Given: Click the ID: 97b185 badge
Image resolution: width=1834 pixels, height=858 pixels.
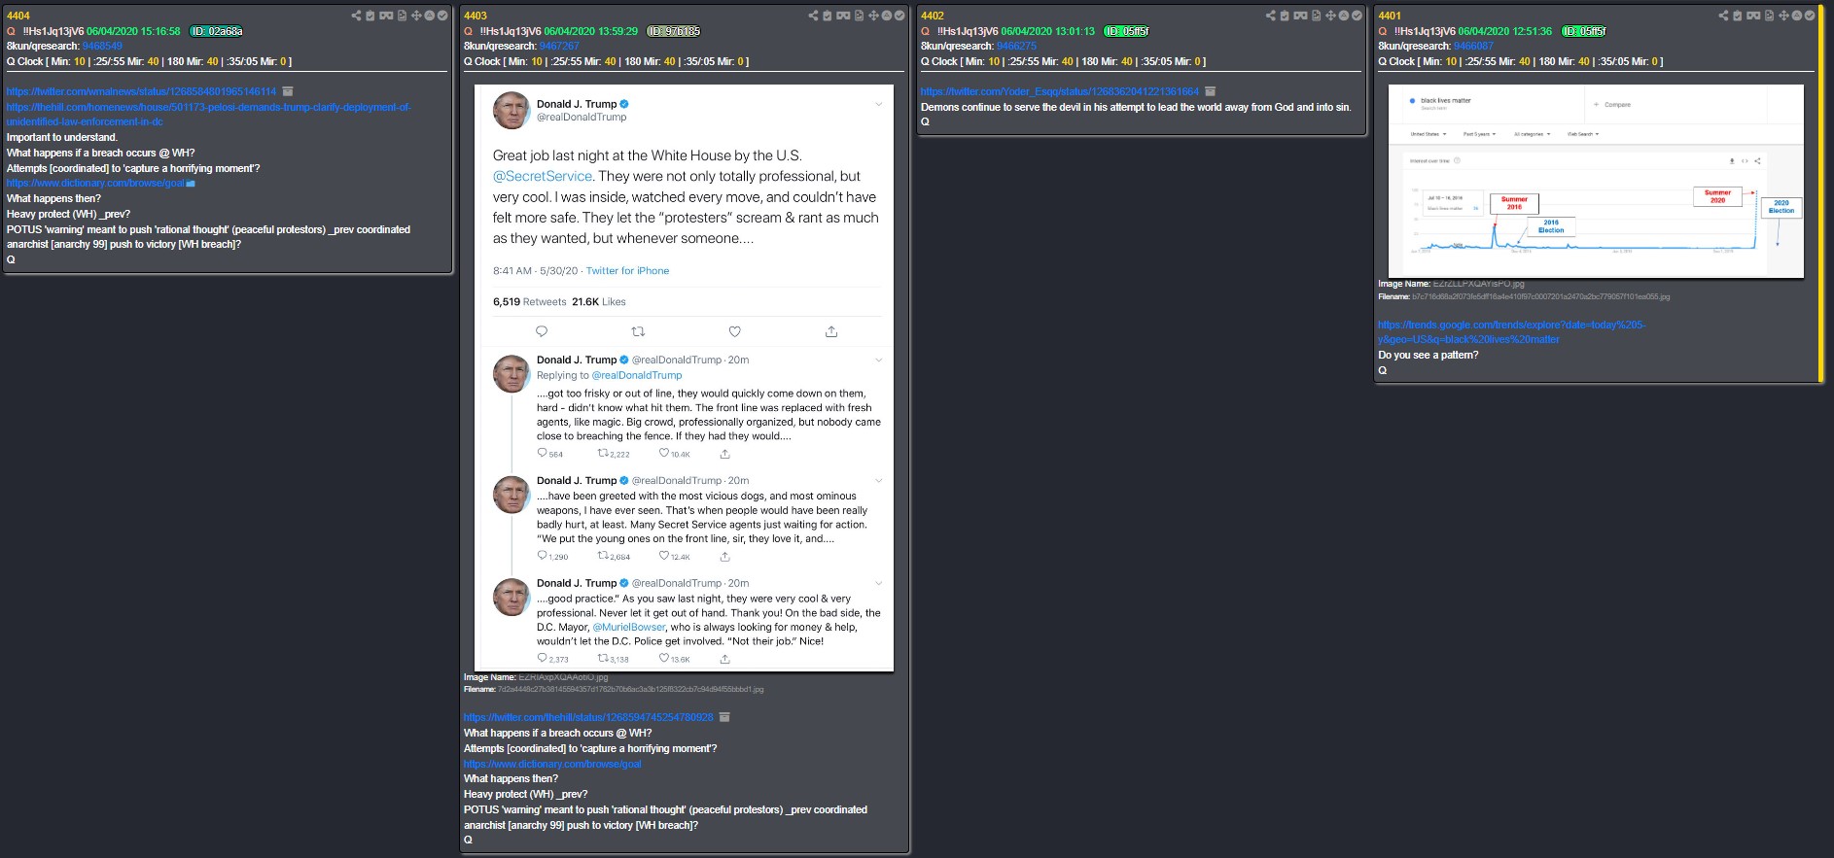Looking at the screenshot, I should point(674,31).
